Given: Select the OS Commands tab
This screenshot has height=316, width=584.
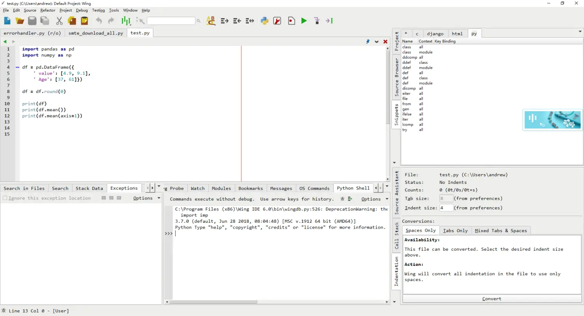Looking at the screenshot, I should 314,189.
